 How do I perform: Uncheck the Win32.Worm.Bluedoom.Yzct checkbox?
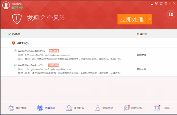click(x=15, y=65)
